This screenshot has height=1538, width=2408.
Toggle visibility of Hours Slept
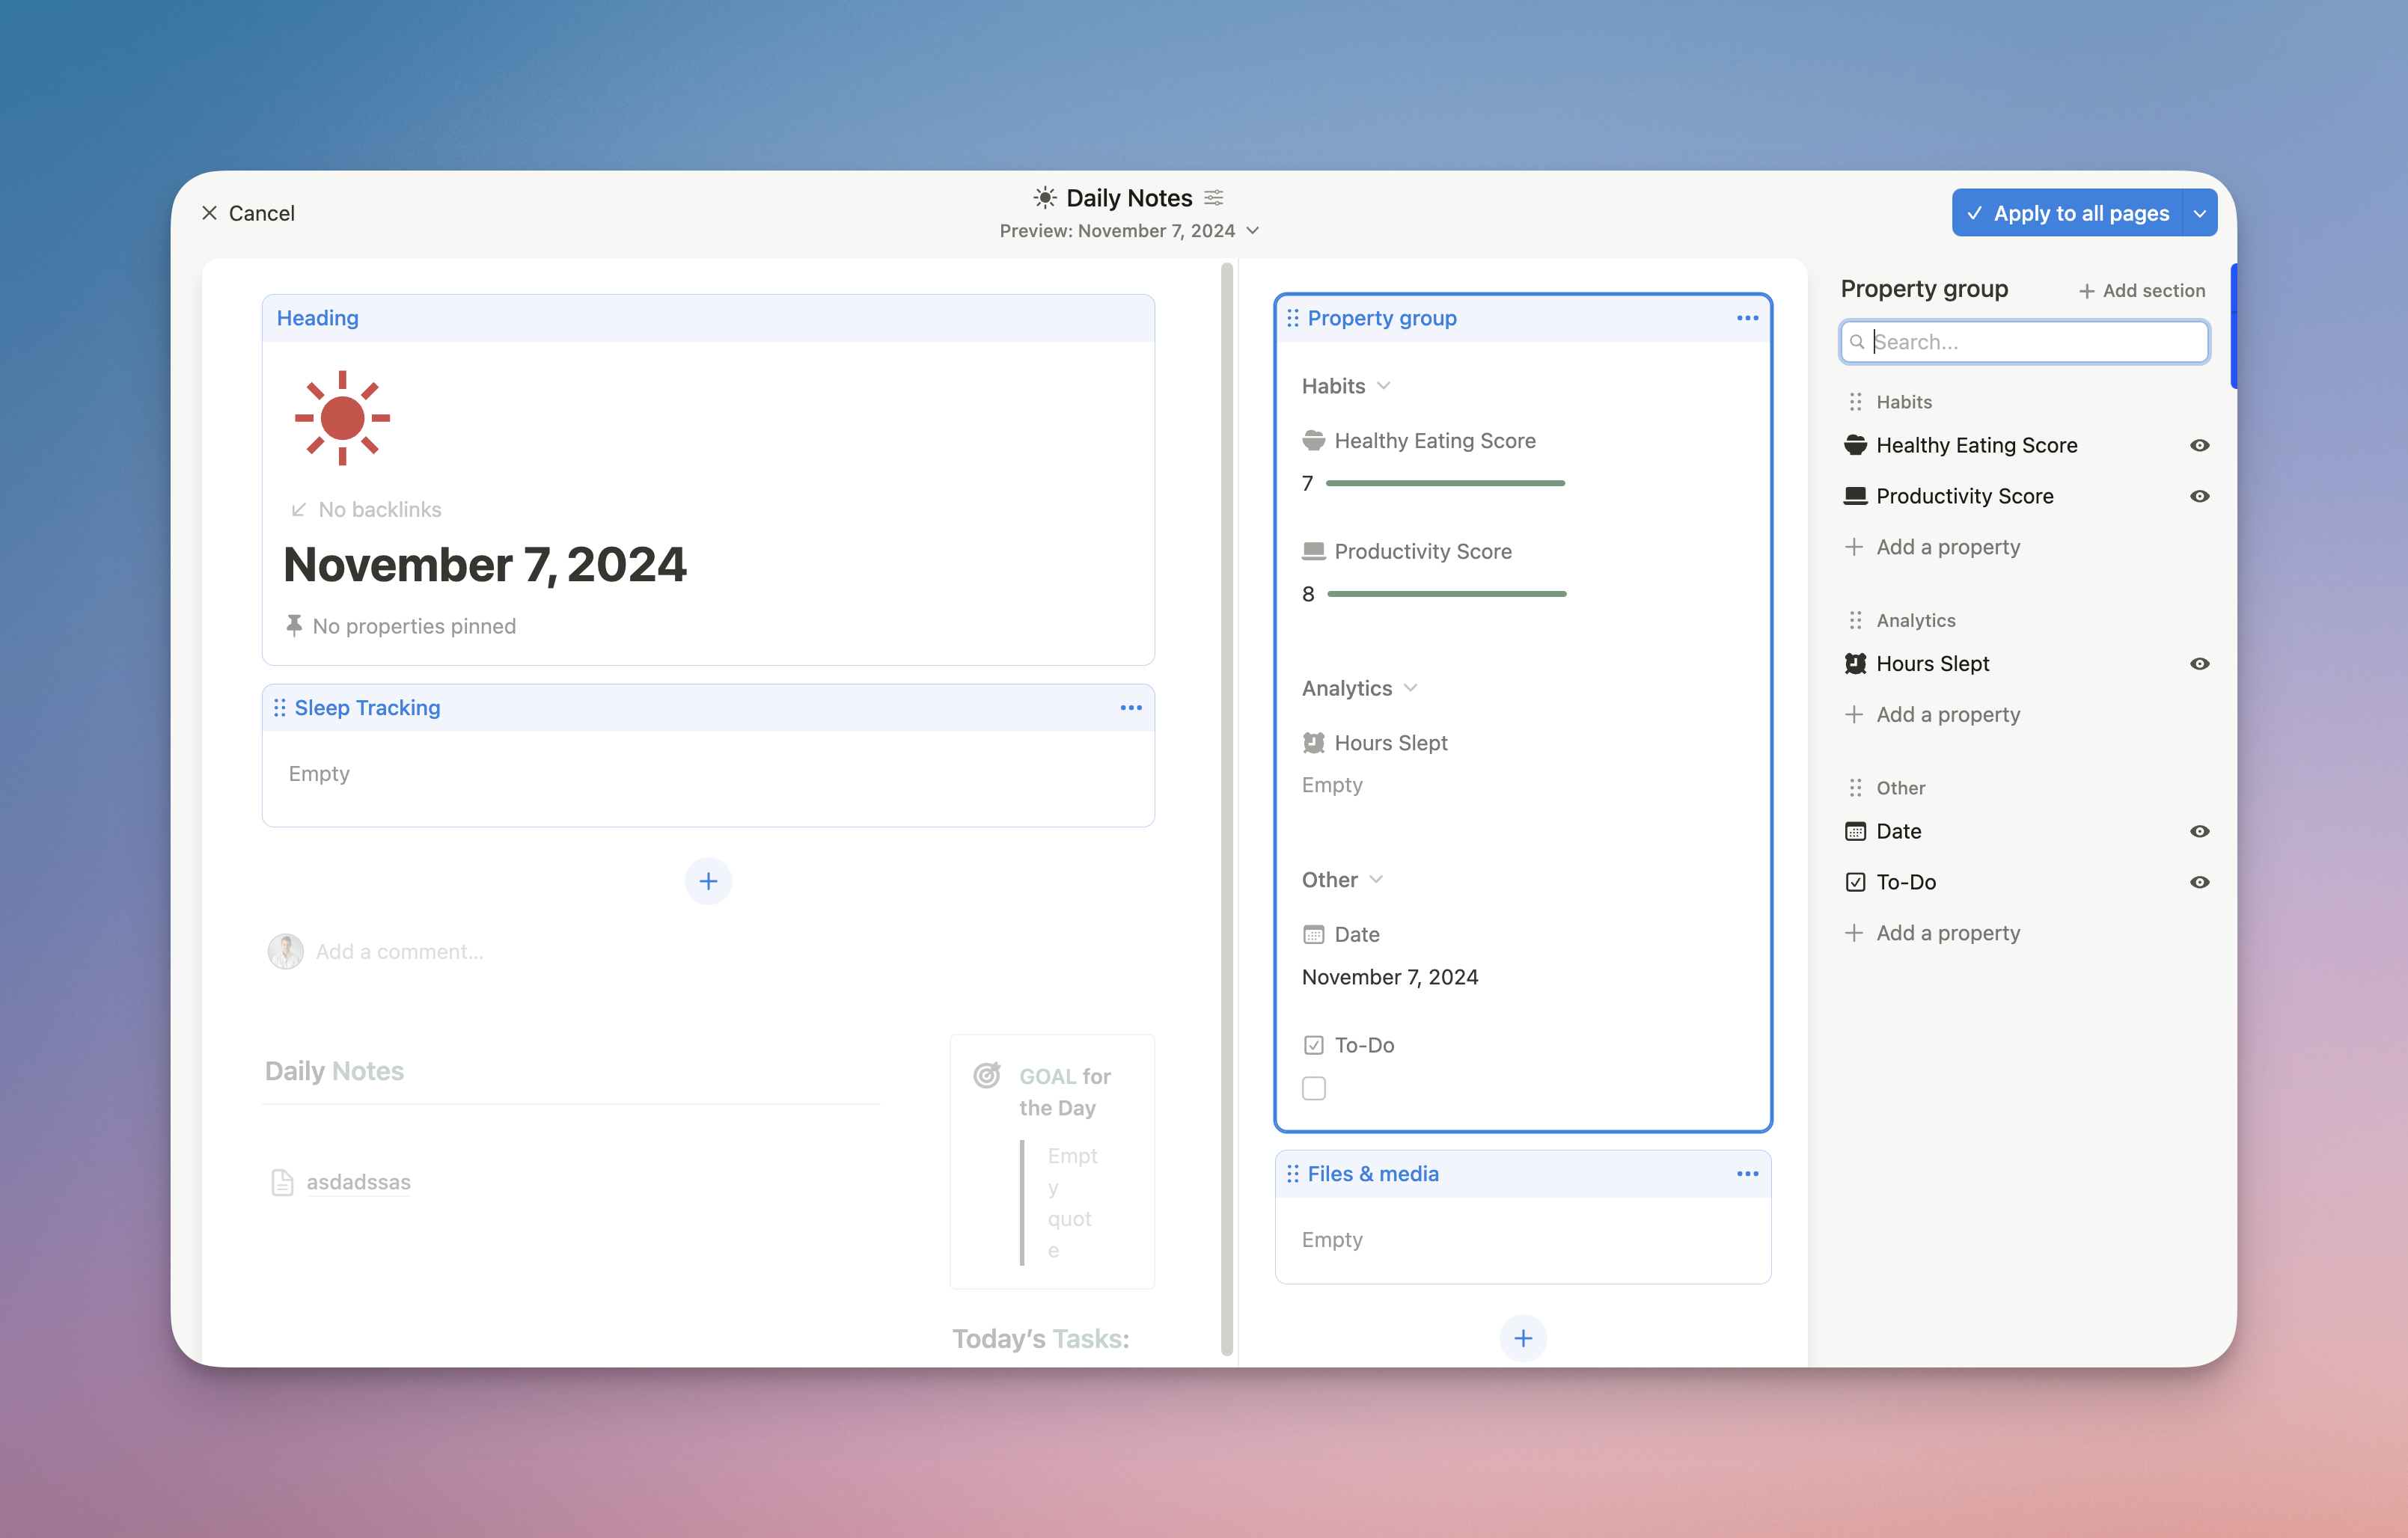click(2199, 664)
